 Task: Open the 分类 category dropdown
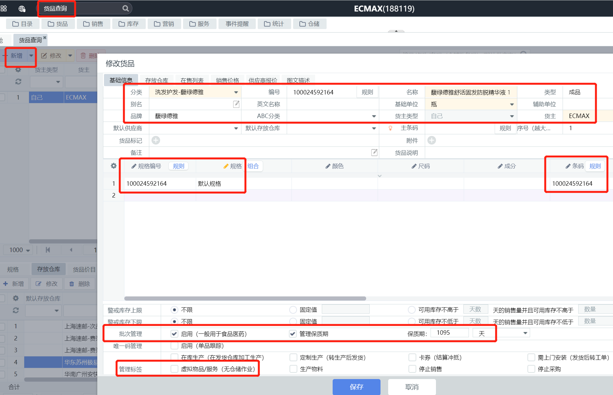point(236,92)
